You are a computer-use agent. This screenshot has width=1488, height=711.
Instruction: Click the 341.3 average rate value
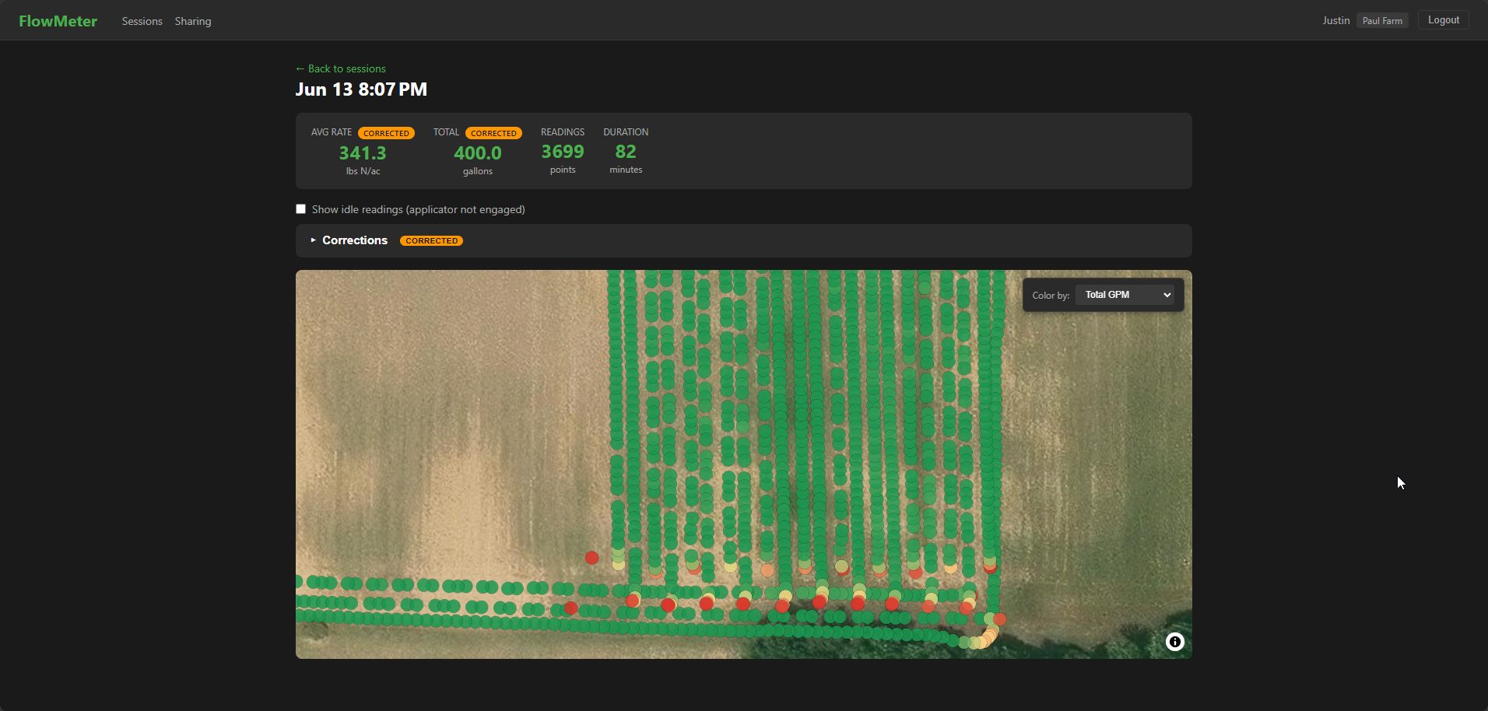363,153
